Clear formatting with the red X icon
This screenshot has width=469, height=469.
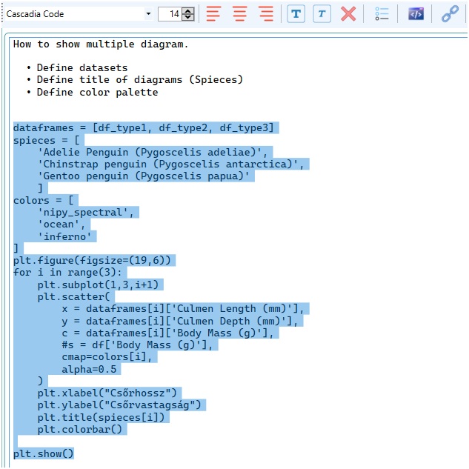pos(348,14)
